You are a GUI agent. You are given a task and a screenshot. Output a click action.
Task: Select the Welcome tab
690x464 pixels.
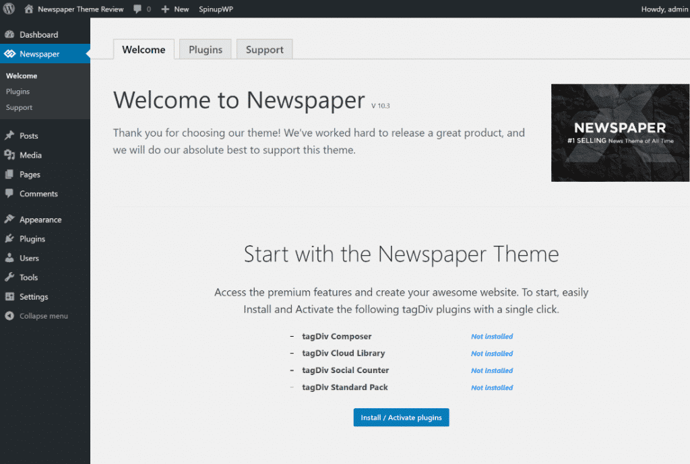click(144, 49)
